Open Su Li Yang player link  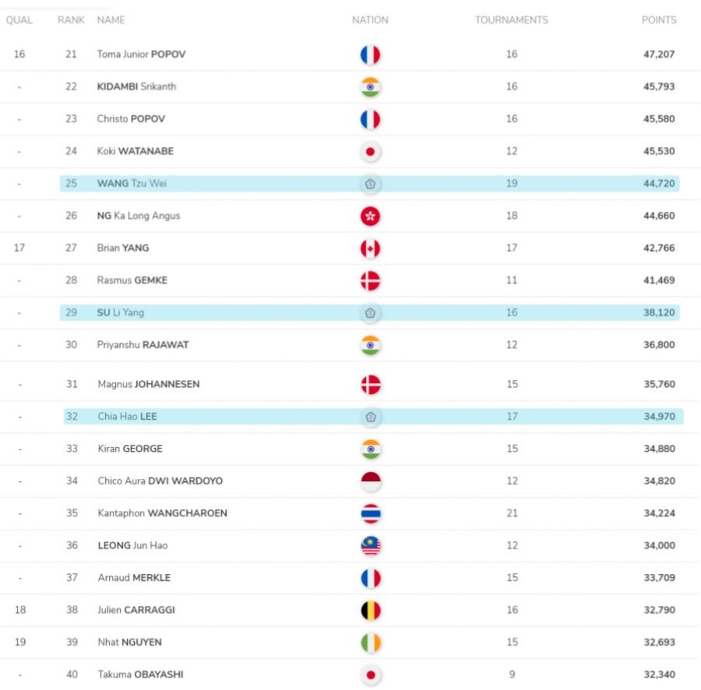[121, 313]
